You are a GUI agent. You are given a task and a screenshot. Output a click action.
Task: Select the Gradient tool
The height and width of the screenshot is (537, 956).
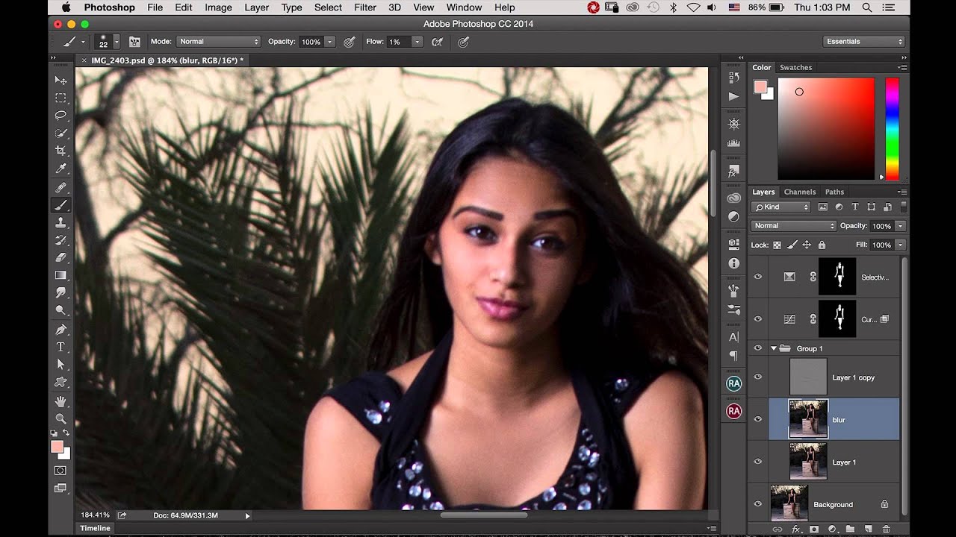click(x=60, y=275)
